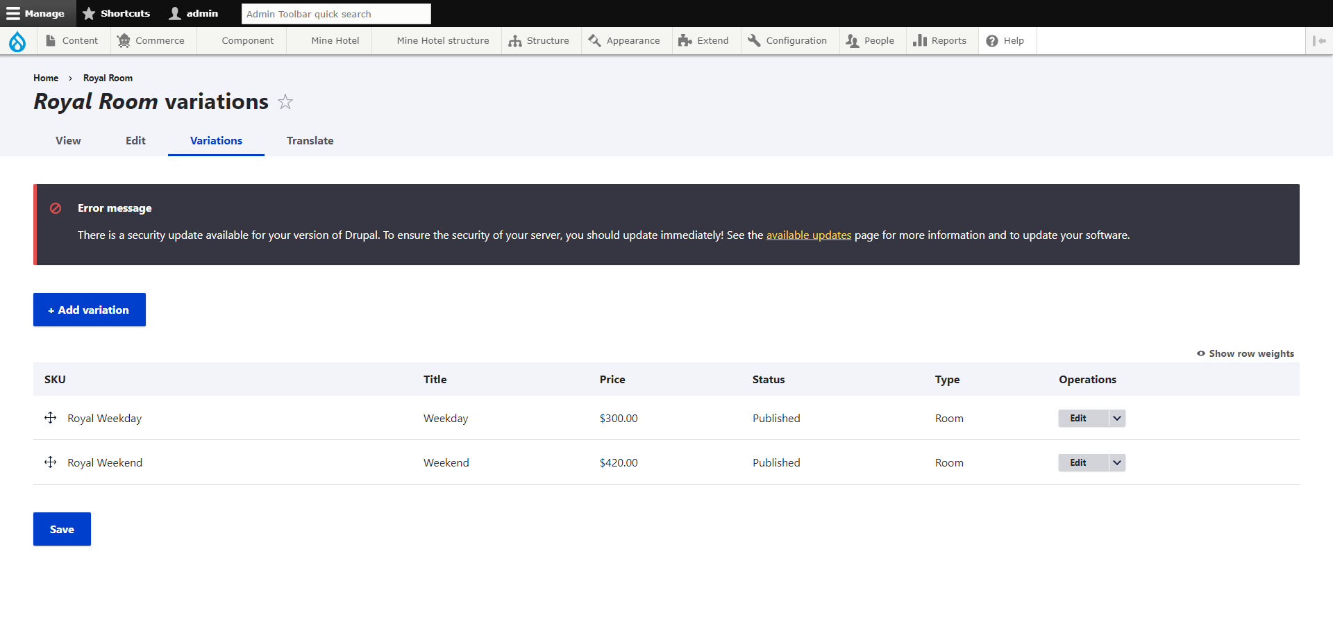Focus the Admin Toolbar quick search field
This screenshot has height=638, width=1333.
point(336,14)
